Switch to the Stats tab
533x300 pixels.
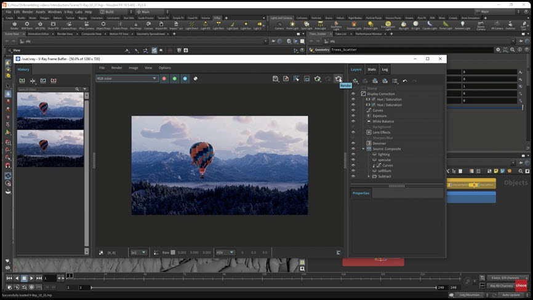[372, 69]
